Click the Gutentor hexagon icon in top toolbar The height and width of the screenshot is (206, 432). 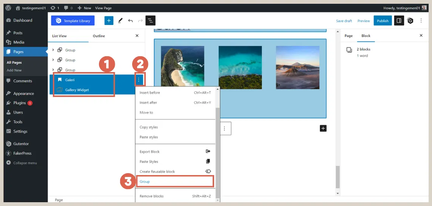(410, 21)
